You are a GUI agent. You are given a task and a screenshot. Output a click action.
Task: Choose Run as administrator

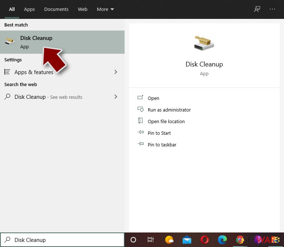coord(169,110)
